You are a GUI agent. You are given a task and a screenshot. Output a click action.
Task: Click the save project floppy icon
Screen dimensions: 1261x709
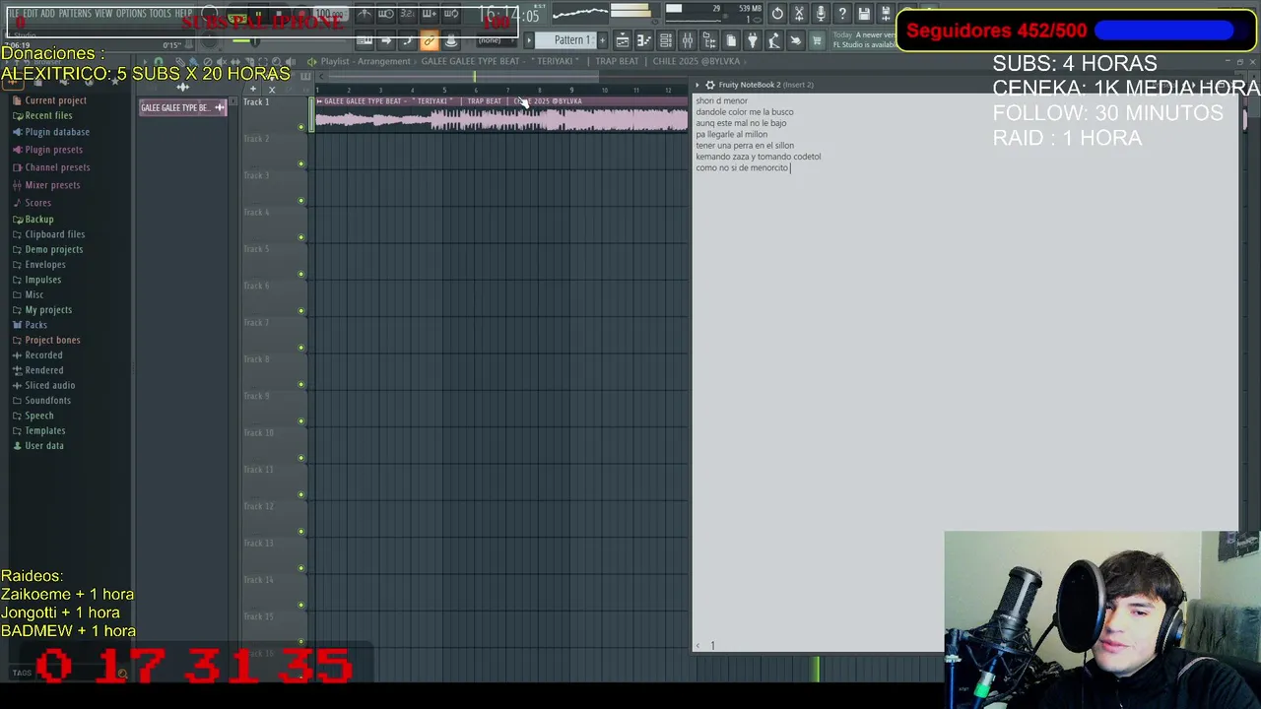[864, 14]
